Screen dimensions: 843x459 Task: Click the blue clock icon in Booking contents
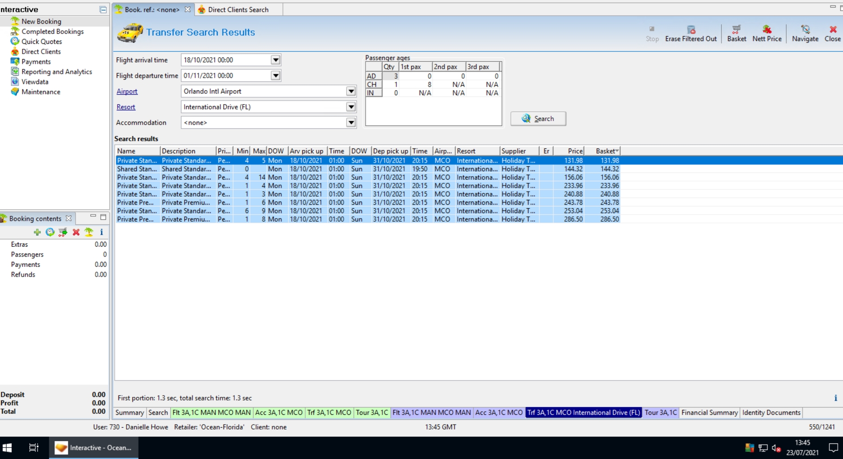[50, 232]
